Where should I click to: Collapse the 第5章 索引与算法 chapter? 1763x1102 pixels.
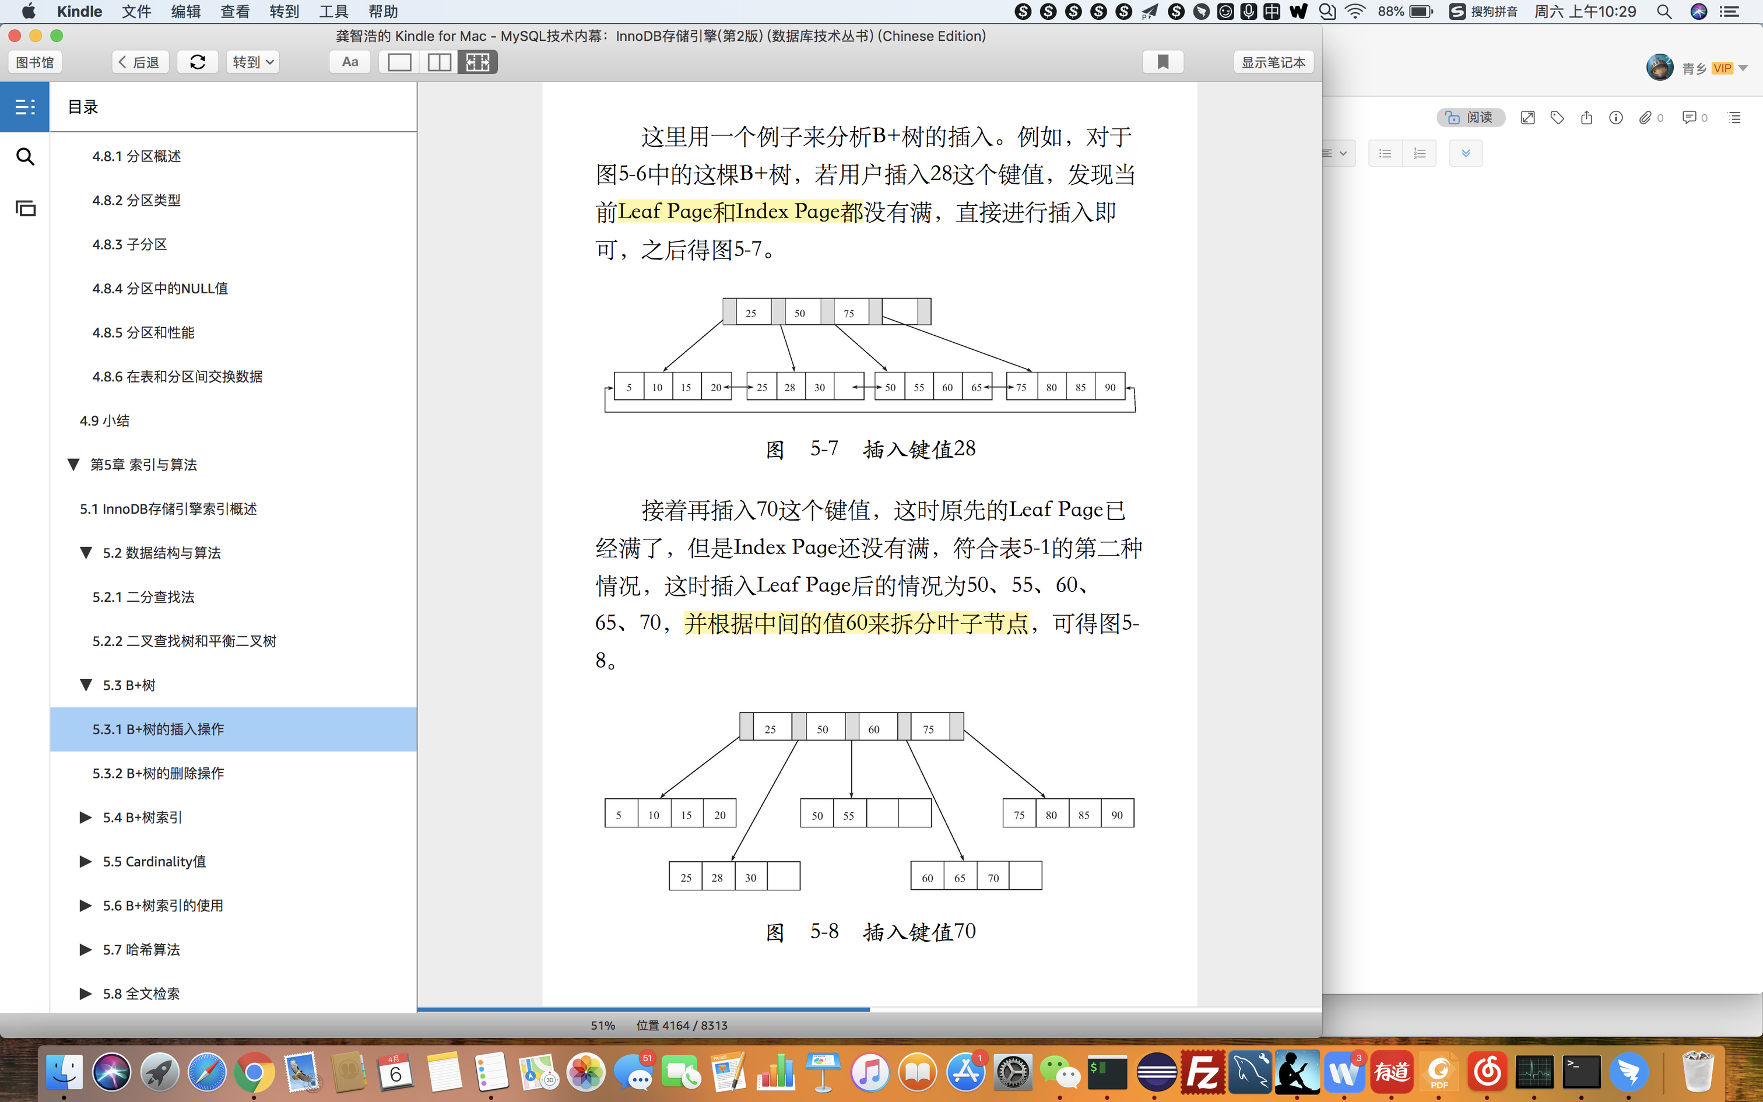[73, 465]
